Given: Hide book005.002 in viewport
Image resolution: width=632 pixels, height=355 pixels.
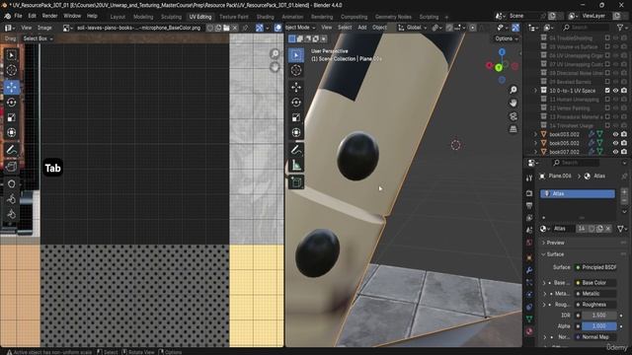Looking at the screenshot, I should click(x=615, y=143).
